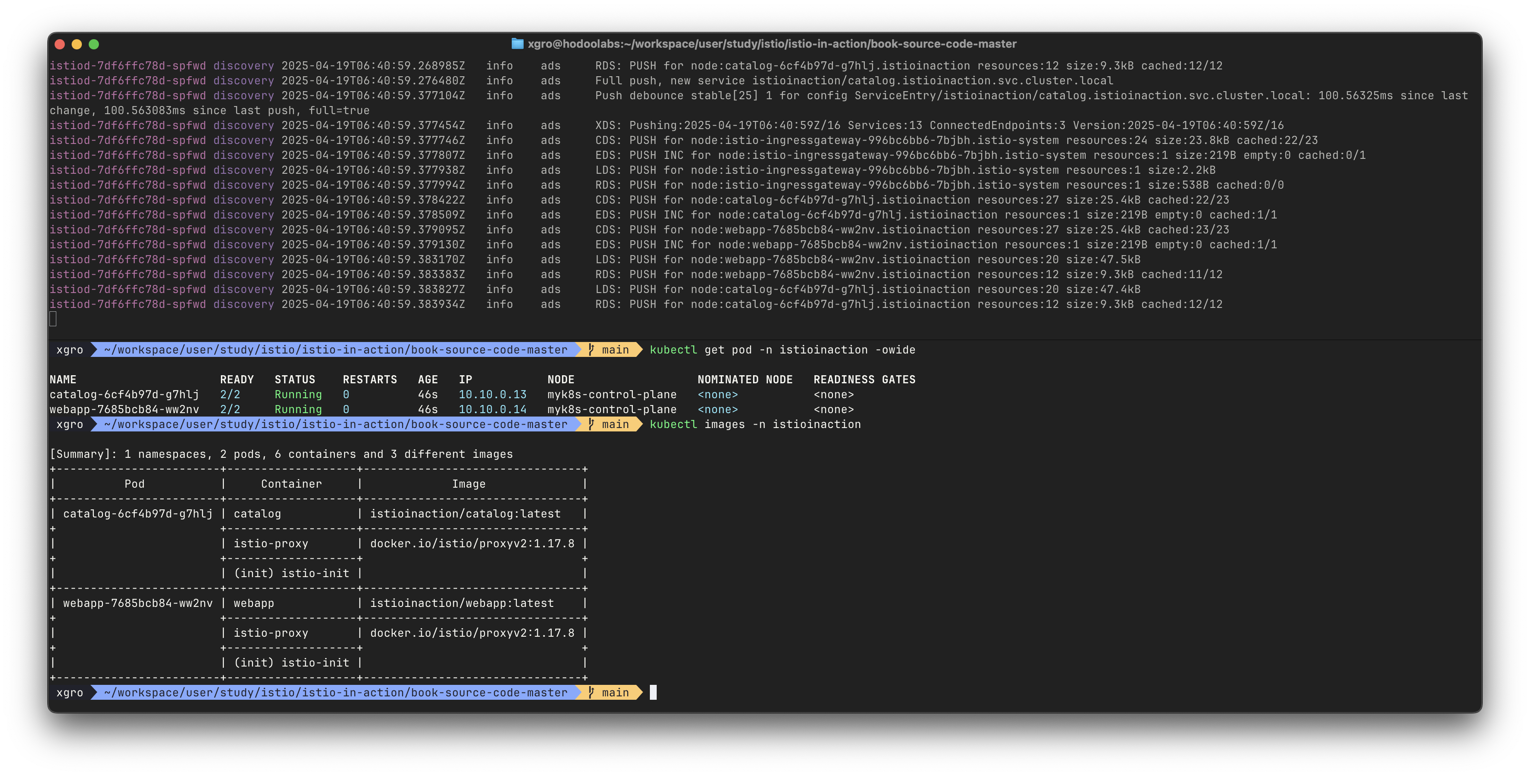
Task: Click the catalog container cell in the images table
Action: coord(257,514)
